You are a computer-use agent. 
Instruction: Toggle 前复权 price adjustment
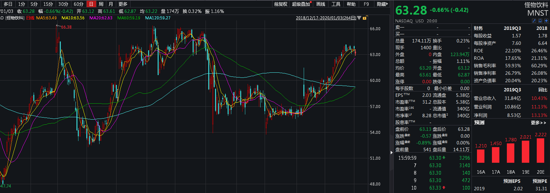(281, 4)
